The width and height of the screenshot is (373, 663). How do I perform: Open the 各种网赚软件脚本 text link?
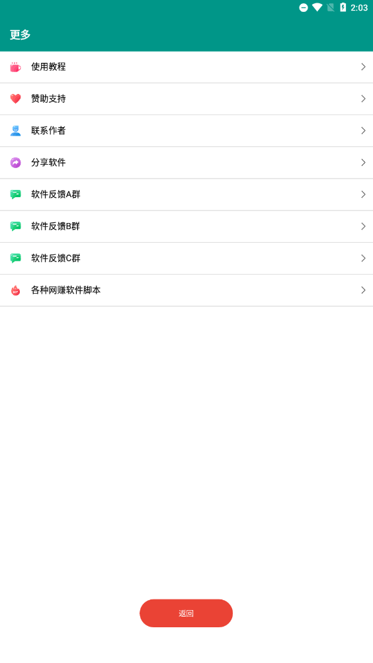point(66,290)
